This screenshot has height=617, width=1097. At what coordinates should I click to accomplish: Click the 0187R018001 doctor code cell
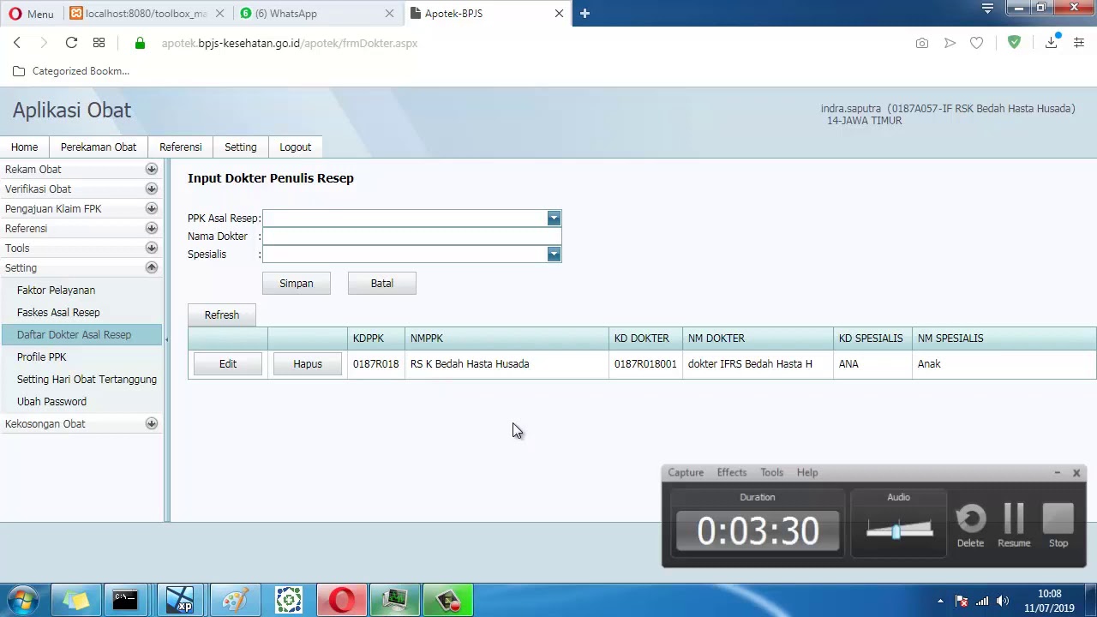click(x=645, y=364)
